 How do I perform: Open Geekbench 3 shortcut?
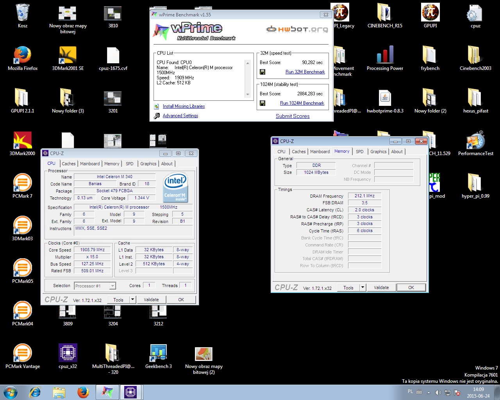click(x=158, y=357)
